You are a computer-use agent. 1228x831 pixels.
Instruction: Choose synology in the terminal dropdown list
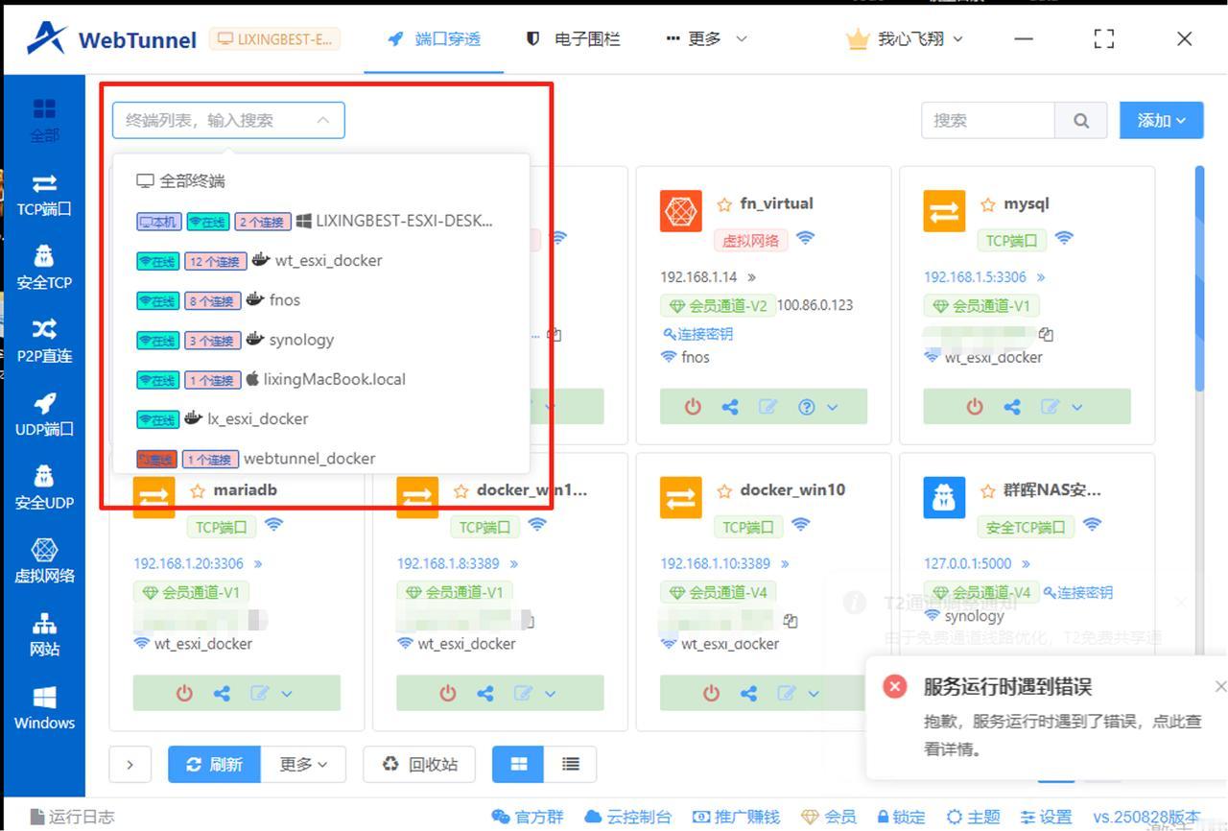point(321,340)
